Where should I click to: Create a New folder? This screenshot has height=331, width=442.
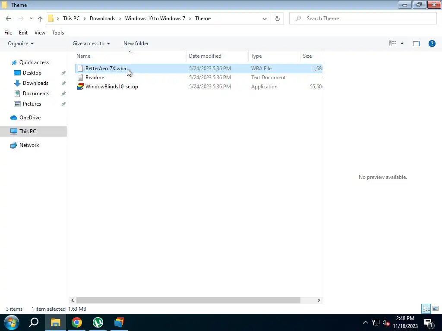(136, 44)
